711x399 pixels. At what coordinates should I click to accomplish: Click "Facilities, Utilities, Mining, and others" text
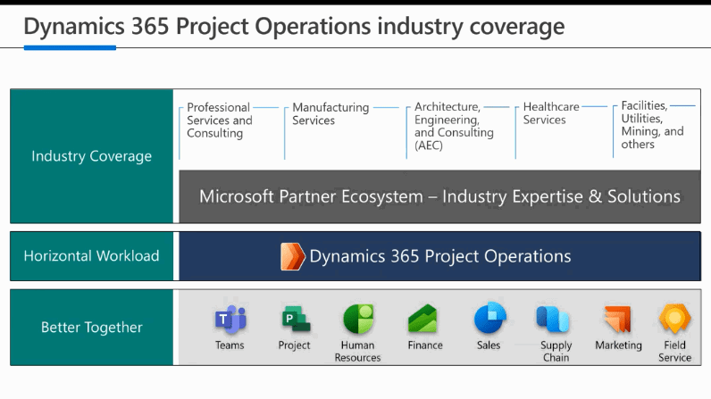652,125
